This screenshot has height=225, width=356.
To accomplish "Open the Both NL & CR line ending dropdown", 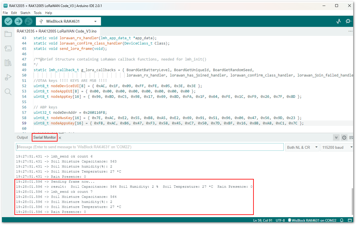I will click(302, 147).
